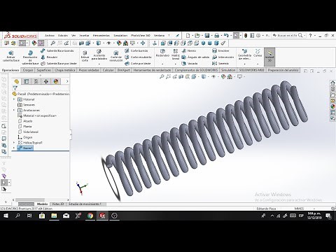Open the ConfigurationManager tab icon

(36, 81)
